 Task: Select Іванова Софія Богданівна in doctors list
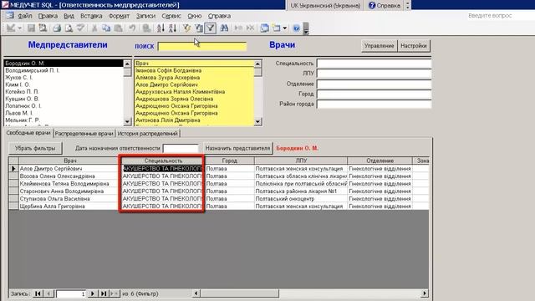[194, 70]
